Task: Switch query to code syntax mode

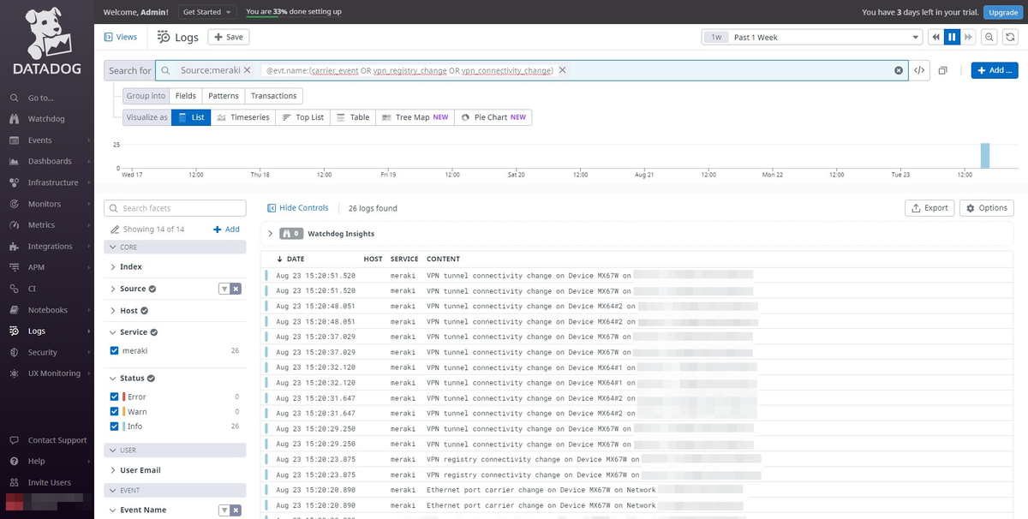Action: point(919,70)
